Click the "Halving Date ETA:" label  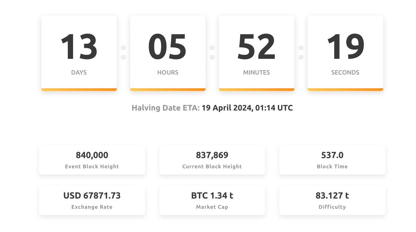click(x=166, y=108)
